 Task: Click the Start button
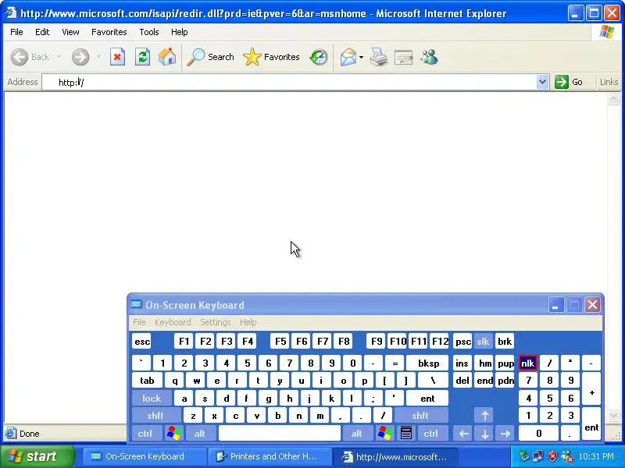37,456
